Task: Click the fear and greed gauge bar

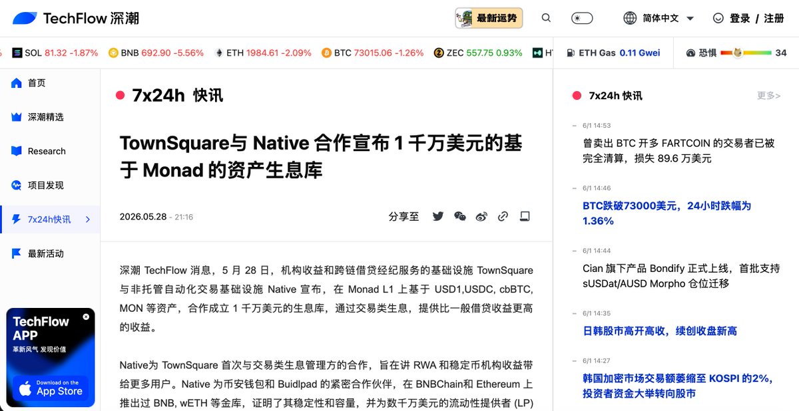Action: click(746, 53)
